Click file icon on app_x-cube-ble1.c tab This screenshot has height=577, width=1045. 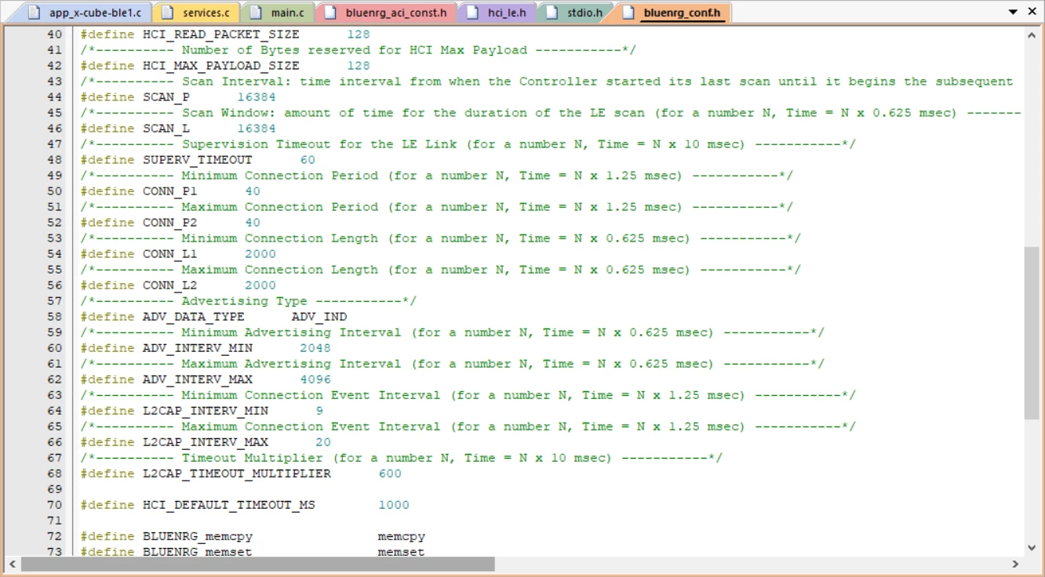32,13
